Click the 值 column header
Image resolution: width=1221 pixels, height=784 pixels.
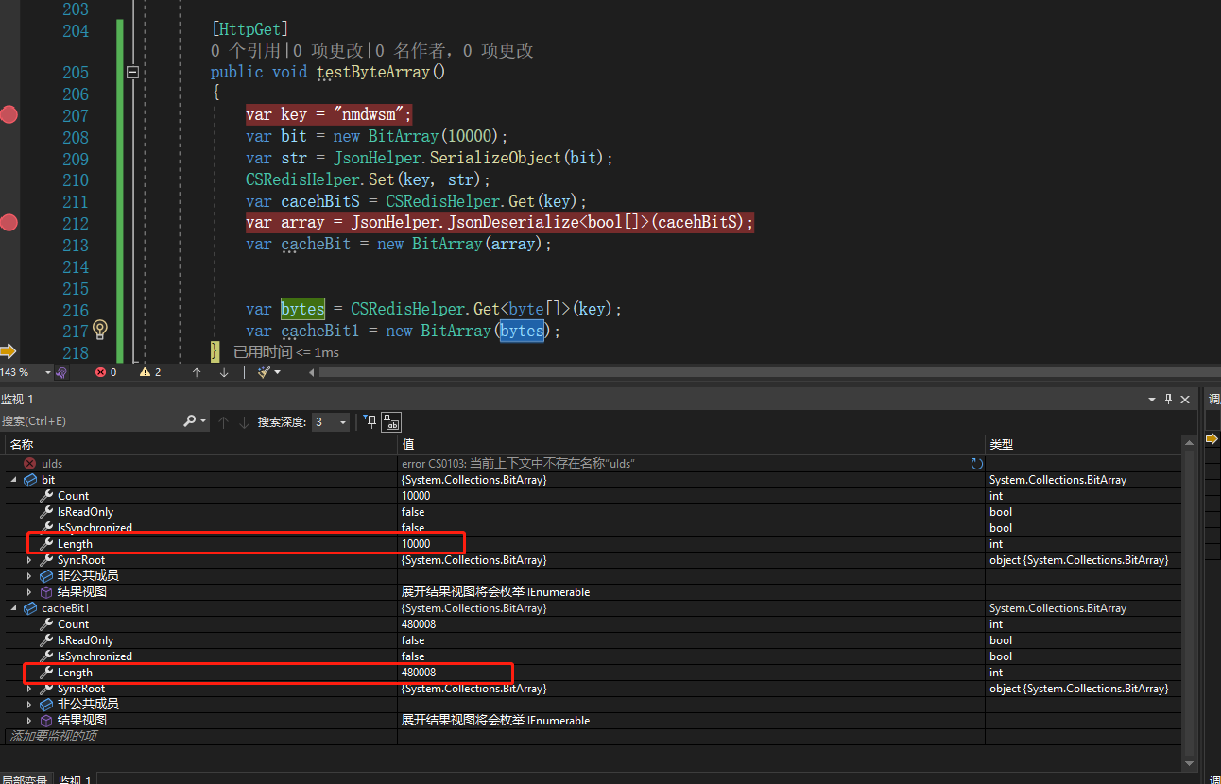pos(692,445)
